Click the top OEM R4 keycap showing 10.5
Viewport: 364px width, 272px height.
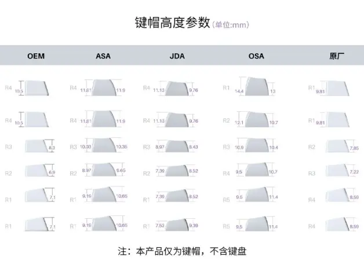point(37,88)
